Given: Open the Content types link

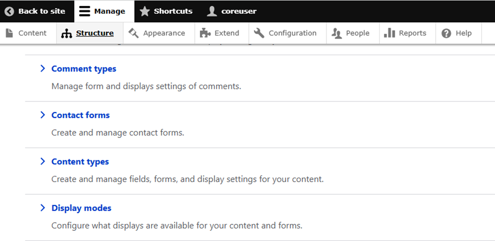Looking at the screenshot, I should (x=80, y=162).
